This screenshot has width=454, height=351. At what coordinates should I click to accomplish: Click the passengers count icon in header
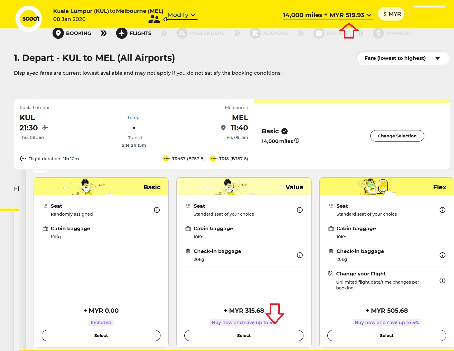pos(154,19)
